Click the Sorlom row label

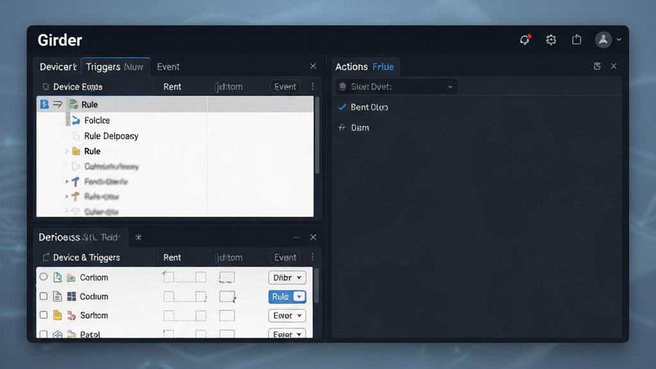[x=94, y=315]
